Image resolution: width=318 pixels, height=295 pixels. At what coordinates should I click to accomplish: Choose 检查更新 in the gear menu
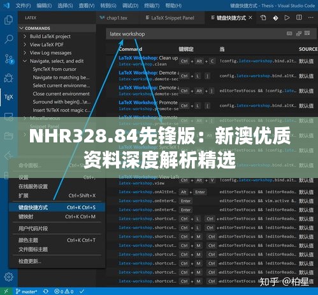coord(57,261)
